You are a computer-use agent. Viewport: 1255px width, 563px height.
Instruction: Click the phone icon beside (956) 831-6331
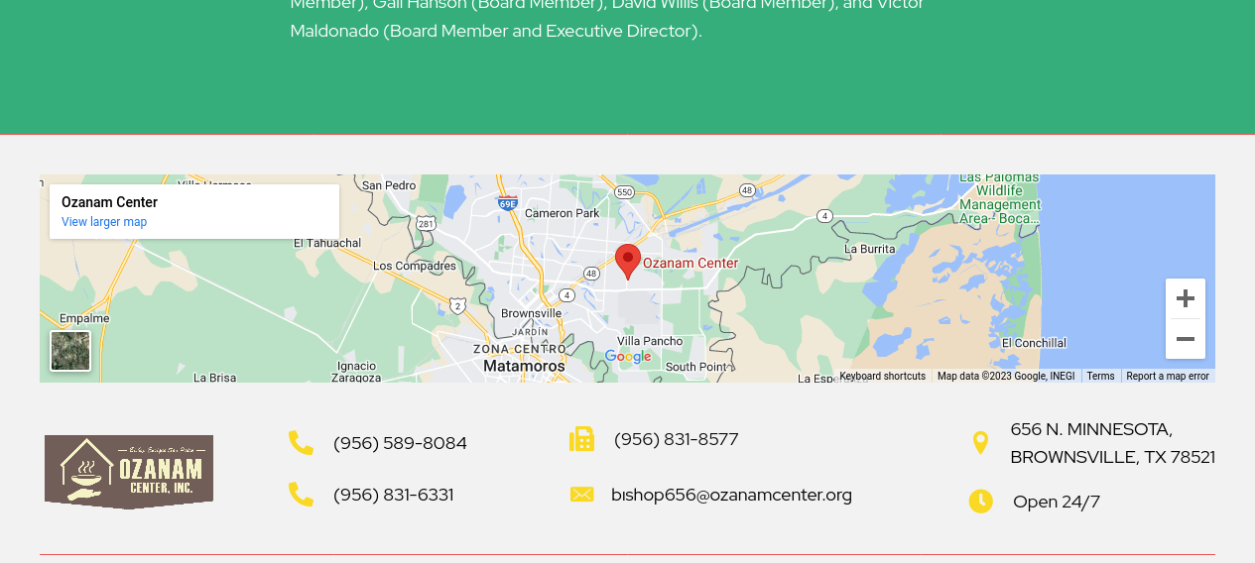pos(301,495)
